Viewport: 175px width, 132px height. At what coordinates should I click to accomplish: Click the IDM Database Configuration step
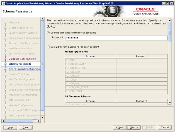coord(25,116)
